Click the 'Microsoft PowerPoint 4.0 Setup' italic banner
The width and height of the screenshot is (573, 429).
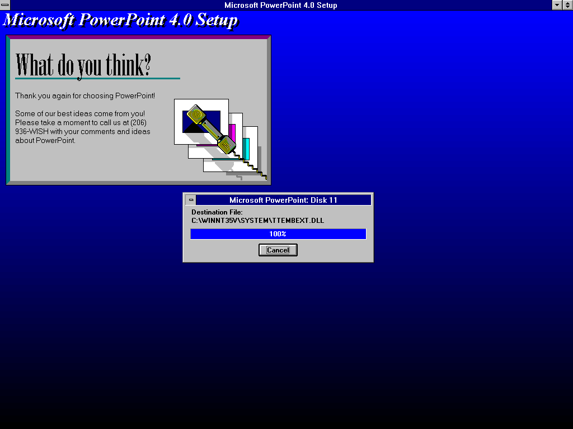pyautogui.click(x=120, y=20)
